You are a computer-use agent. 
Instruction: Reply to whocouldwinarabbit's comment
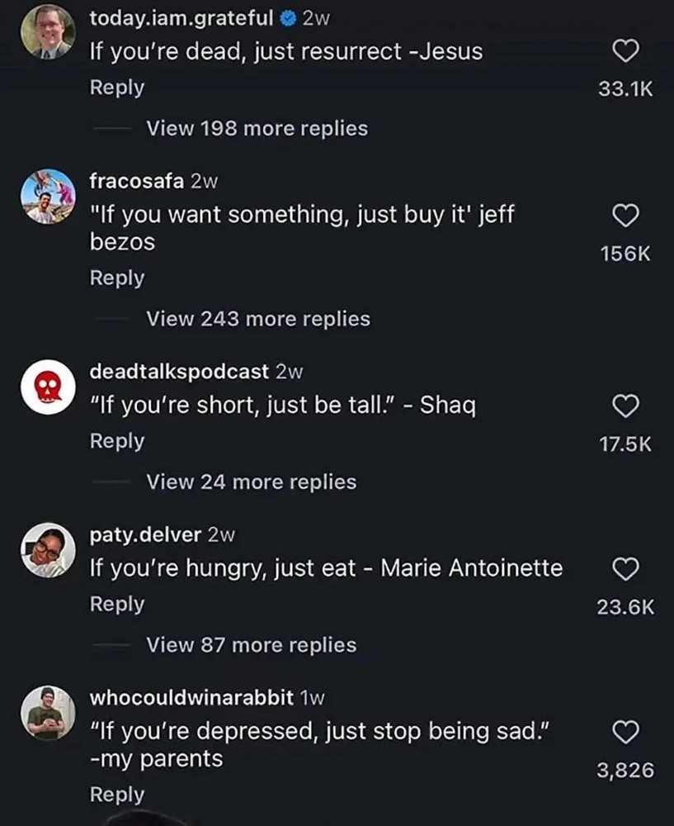click(x=116, y=795)
